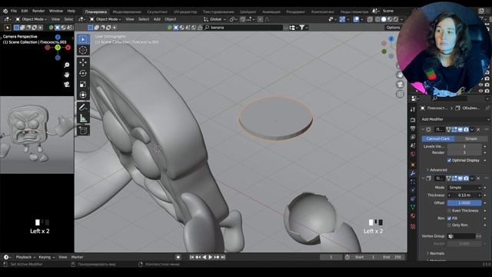Open the Render properties tab
The width and height of the screenshot is (492, 277).
coord(413,120)
